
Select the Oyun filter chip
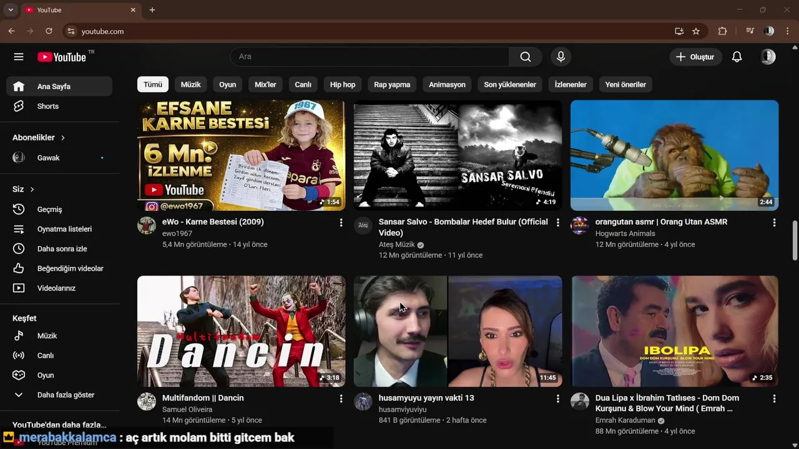tap(228, 84)
